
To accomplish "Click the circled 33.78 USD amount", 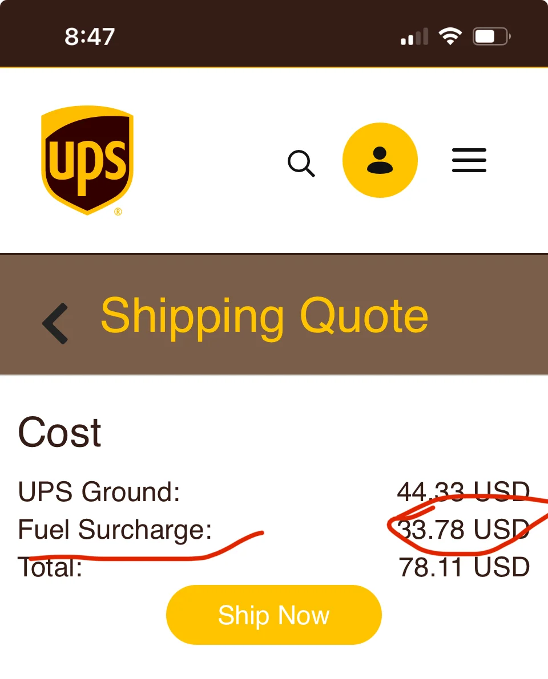I will 463,529.
